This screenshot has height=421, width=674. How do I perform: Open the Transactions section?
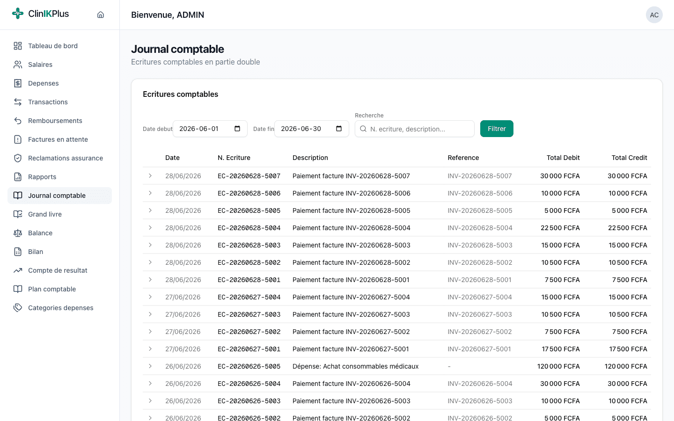pyautogui.click(x=59, y=102)
